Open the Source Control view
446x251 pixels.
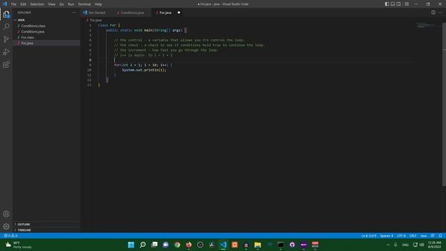pos(6,39)
